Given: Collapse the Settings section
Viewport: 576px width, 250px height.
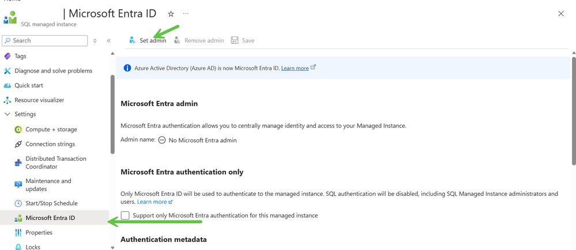Looking at the screenshot, I should click(x=7, y=114).
